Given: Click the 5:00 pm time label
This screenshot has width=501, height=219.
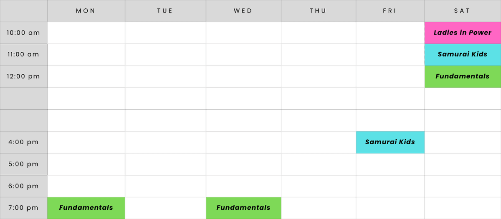Looking at the screenshot, I should (23, 164).
